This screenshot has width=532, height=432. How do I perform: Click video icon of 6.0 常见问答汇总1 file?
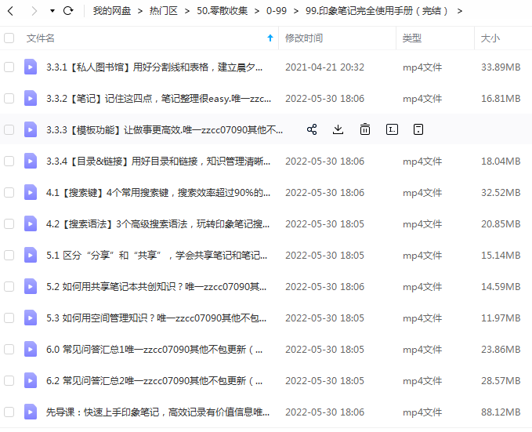click(31, 349)
